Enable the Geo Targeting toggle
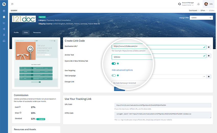 (114, 75)
